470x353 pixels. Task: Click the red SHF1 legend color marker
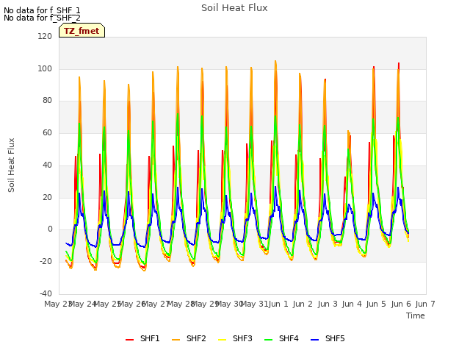coord(129,340)
